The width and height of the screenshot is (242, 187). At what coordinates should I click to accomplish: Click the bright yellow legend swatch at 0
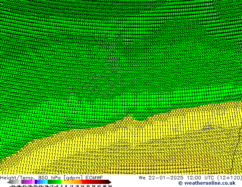tap(62, 182)
